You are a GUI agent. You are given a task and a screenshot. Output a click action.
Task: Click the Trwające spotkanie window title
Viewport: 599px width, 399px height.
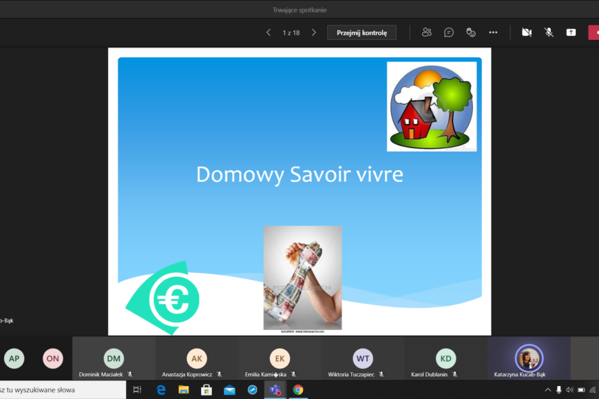299,10
